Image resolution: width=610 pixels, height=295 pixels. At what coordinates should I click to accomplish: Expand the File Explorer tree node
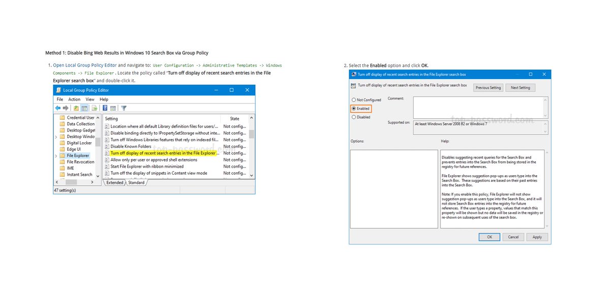coord(56,155)
